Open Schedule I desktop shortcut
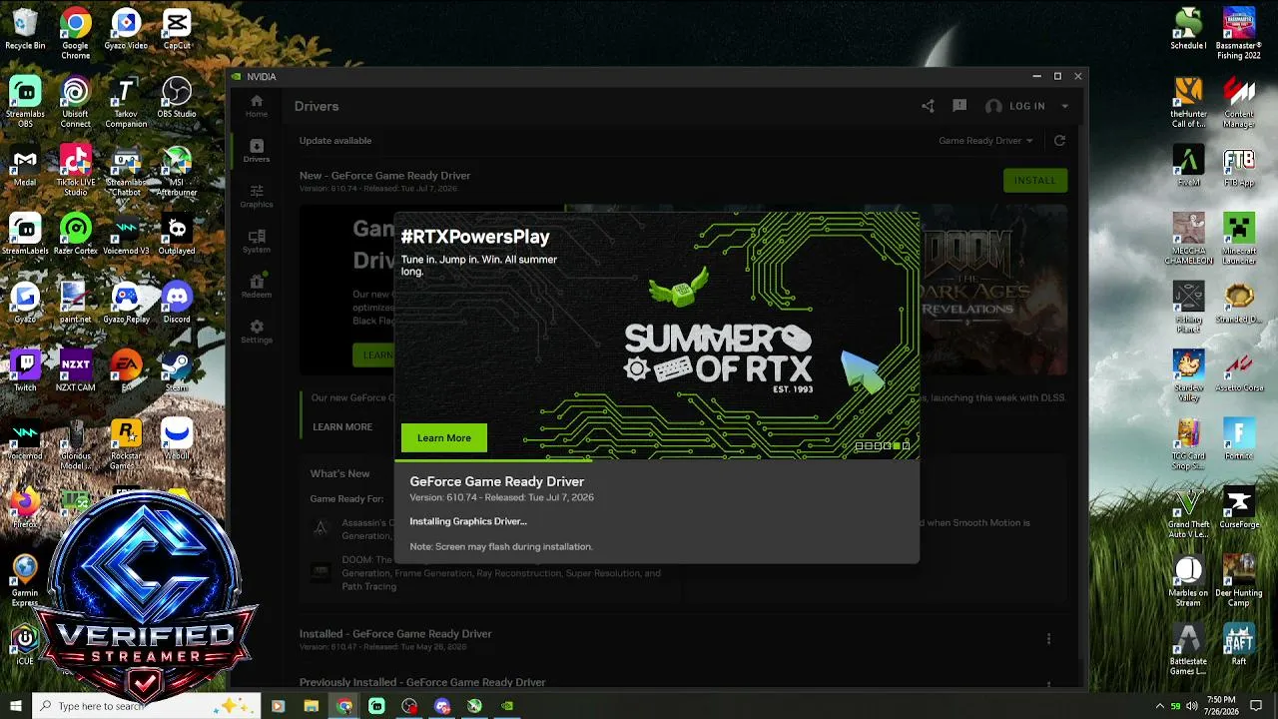Image resolution: width=1278 pixels, height=719 pixels. coord(1188,30)
